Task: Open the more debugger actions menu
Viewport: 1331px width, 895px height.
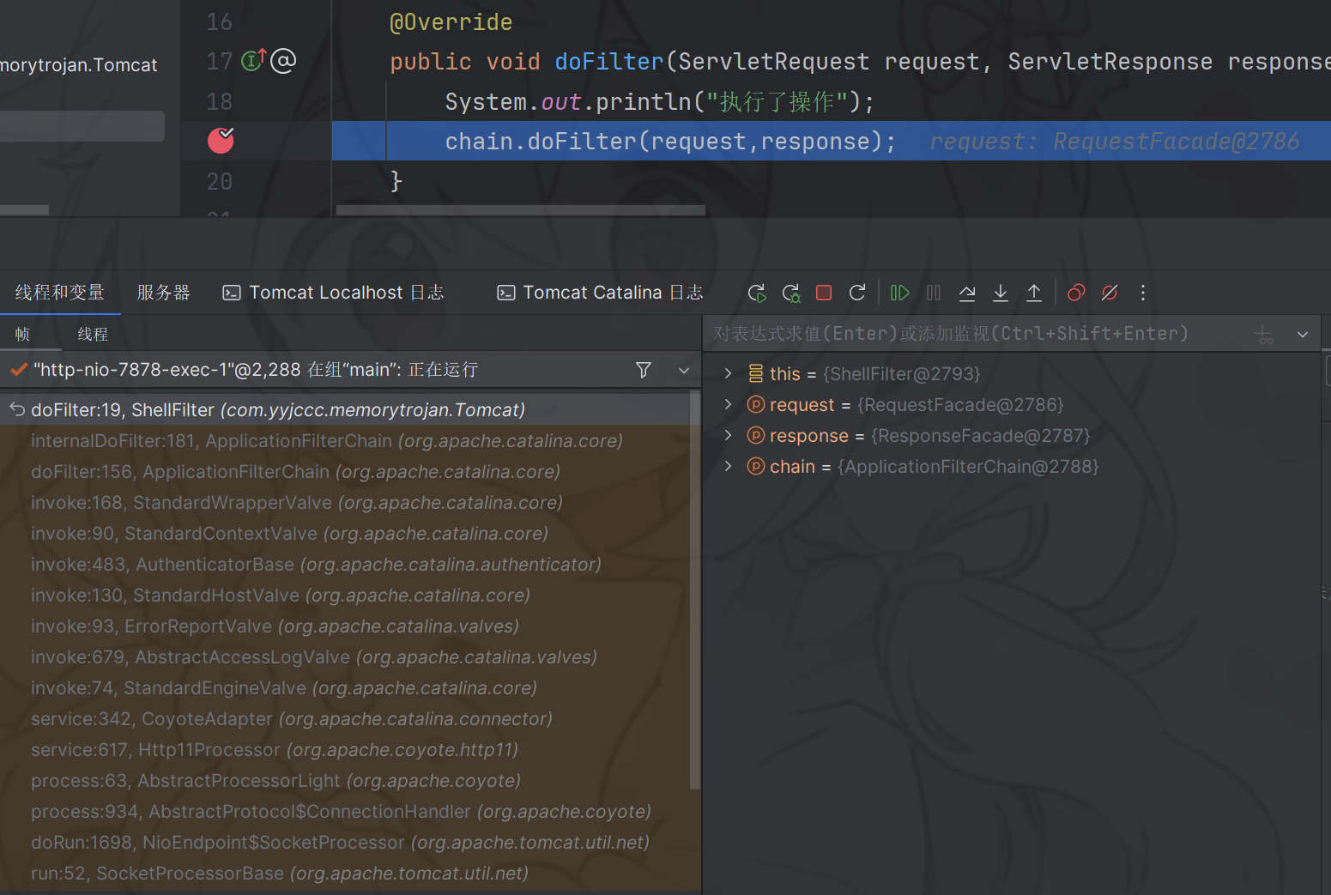Action: pyautogui.click(x=1143, y=293)
